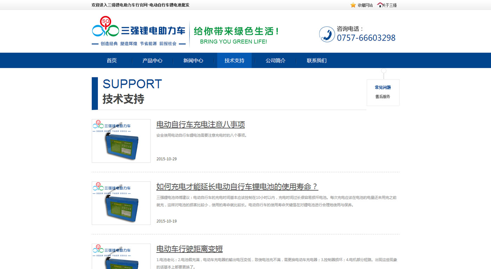Click phone number 0757-66603298
Viewport: 491px width, 269px height.
[x=366, y=38]
